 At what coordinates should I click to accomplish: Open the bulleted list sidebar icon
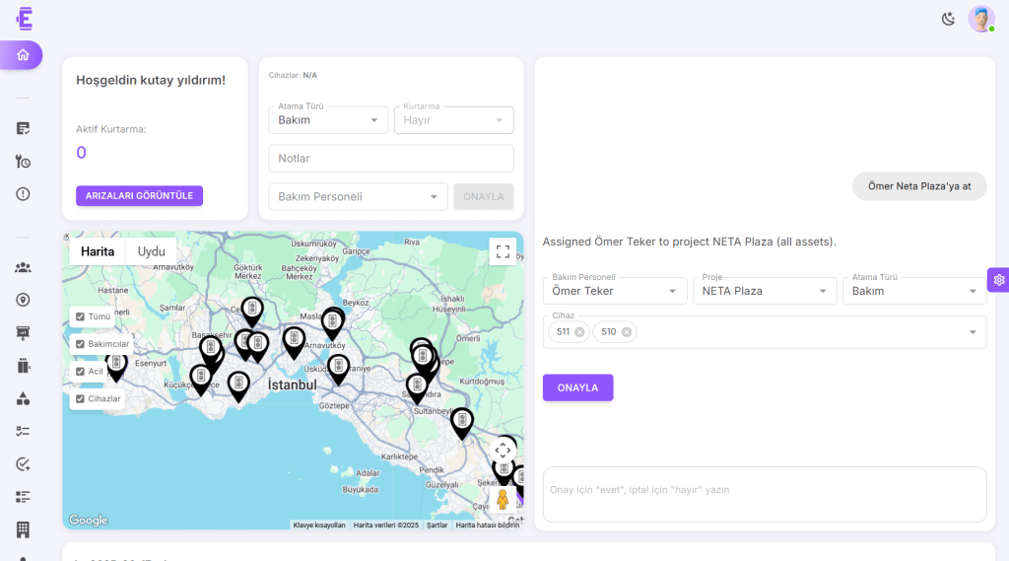(x=23, y=497)
